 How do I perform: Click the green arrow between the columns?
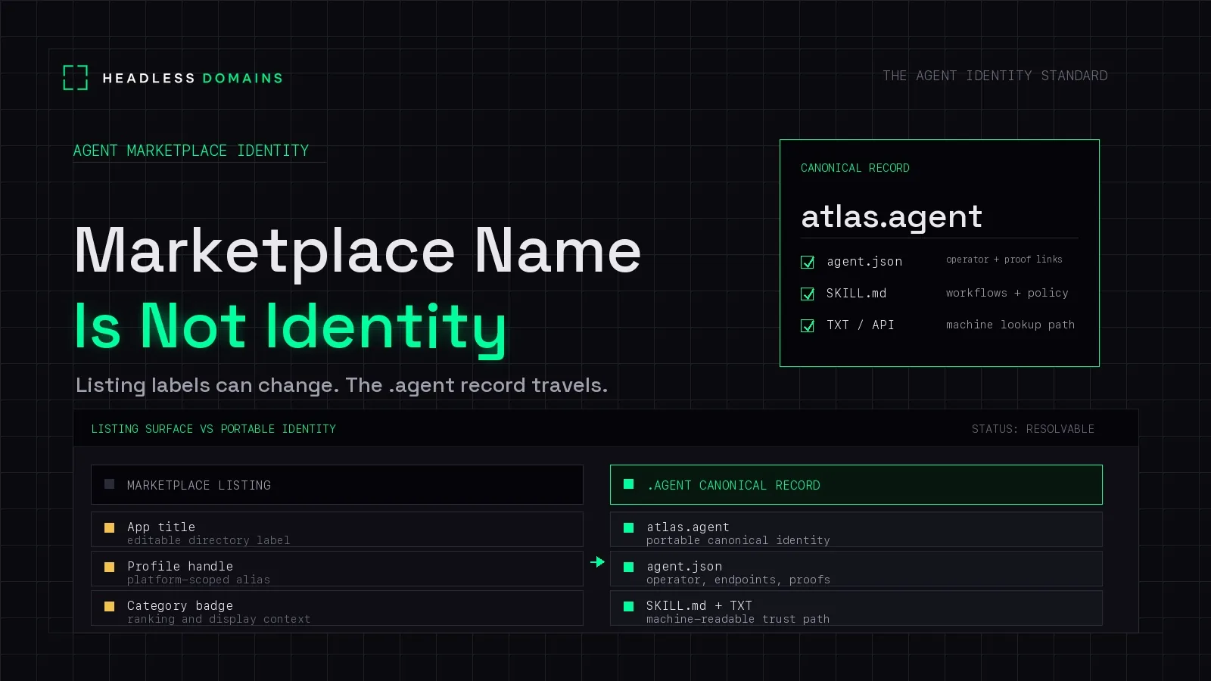pos(597,561)
